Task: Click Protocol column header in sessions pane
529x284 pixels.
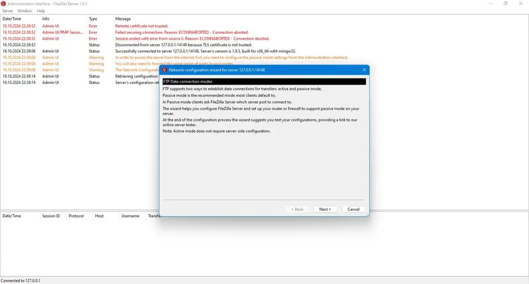Action: [x=76, y=216]
